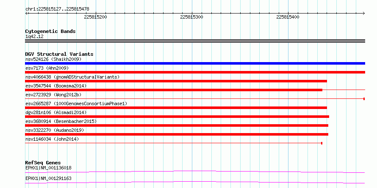The image size is (377, 188).
Task: Select the gray 1q42.12 cytogenetic band bar
Action: tap(195, 41)
